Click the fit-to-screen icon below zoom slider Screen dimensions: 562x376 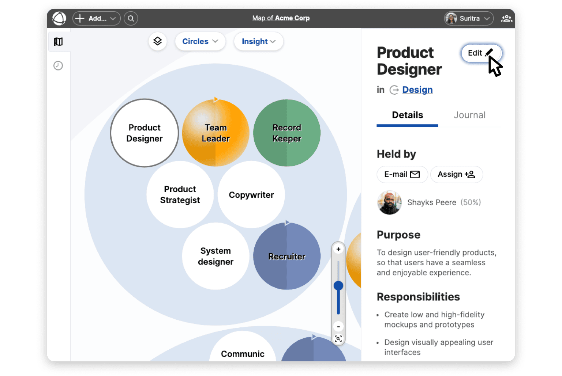click(x=338, y=339)
